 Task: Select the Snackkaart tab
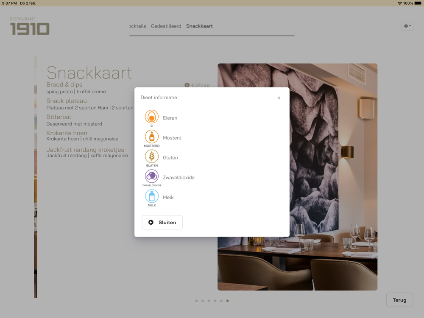199,26
